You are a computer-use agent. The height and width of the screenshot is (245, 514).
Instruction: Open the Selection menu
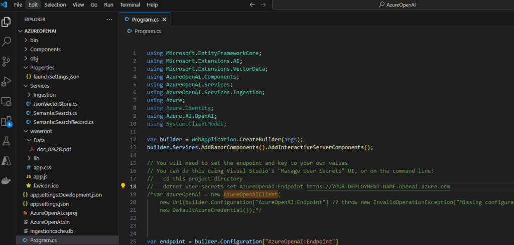click(55, 5)
